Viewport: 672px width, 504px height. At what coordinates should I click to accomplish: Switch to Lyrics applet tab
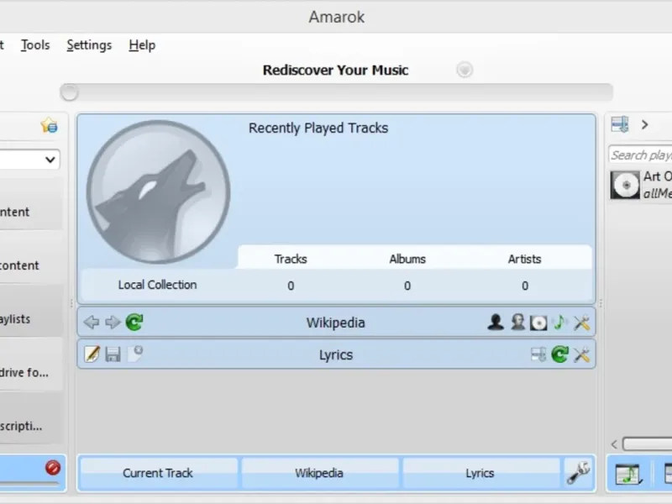pyautogui.click(x=480, y=473)
